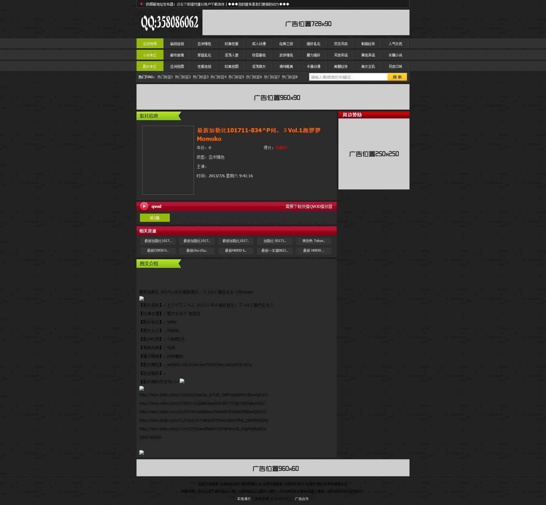Select the 在线视频 green tab
This screenshot has height=505, width=546.
click(150, 43)
